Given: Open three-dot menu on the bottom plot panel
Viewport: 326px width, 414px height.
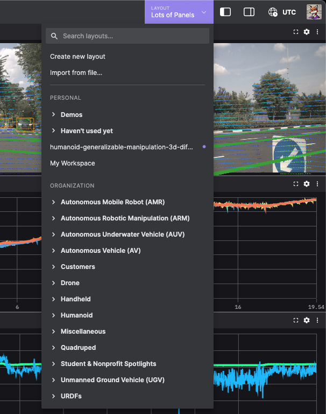Looking at the screenshot, I should pos(317,320).
